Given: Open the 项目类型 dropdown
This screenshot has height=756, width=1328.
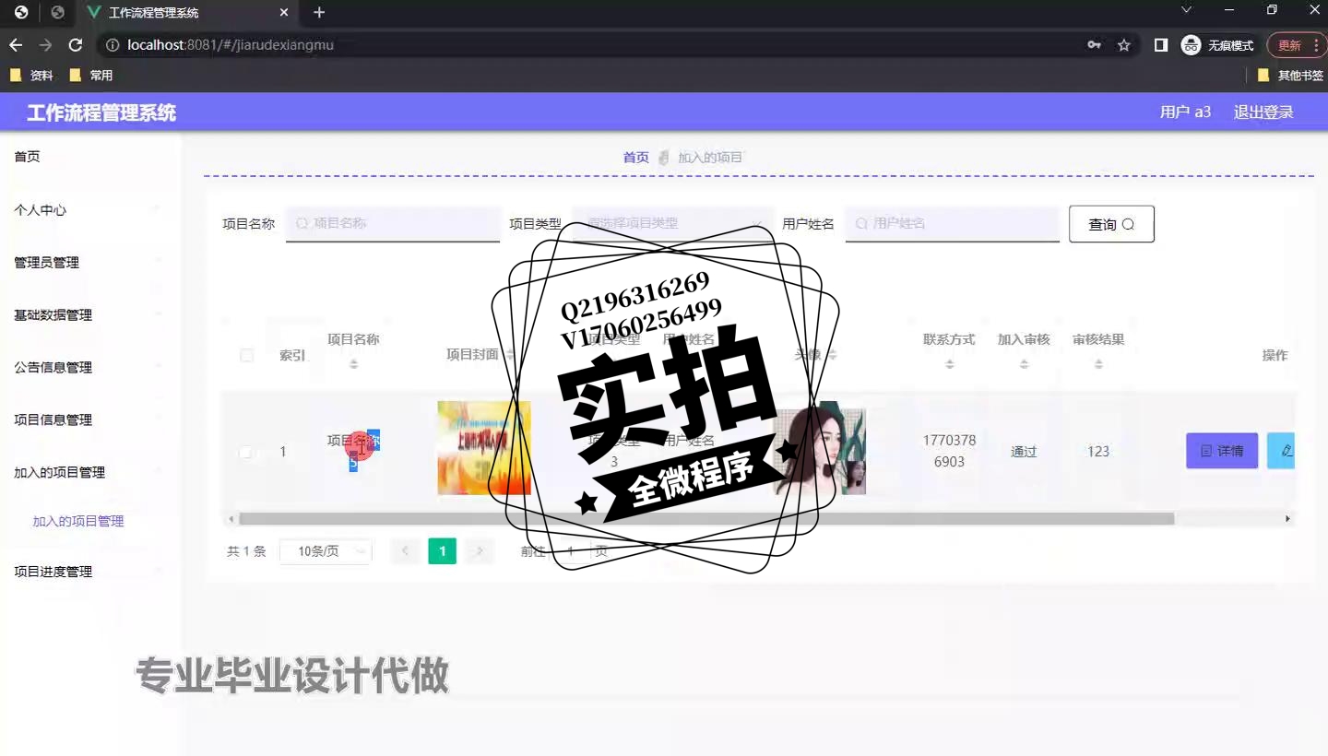Looking at the screenshot, I should click(672, 224).
